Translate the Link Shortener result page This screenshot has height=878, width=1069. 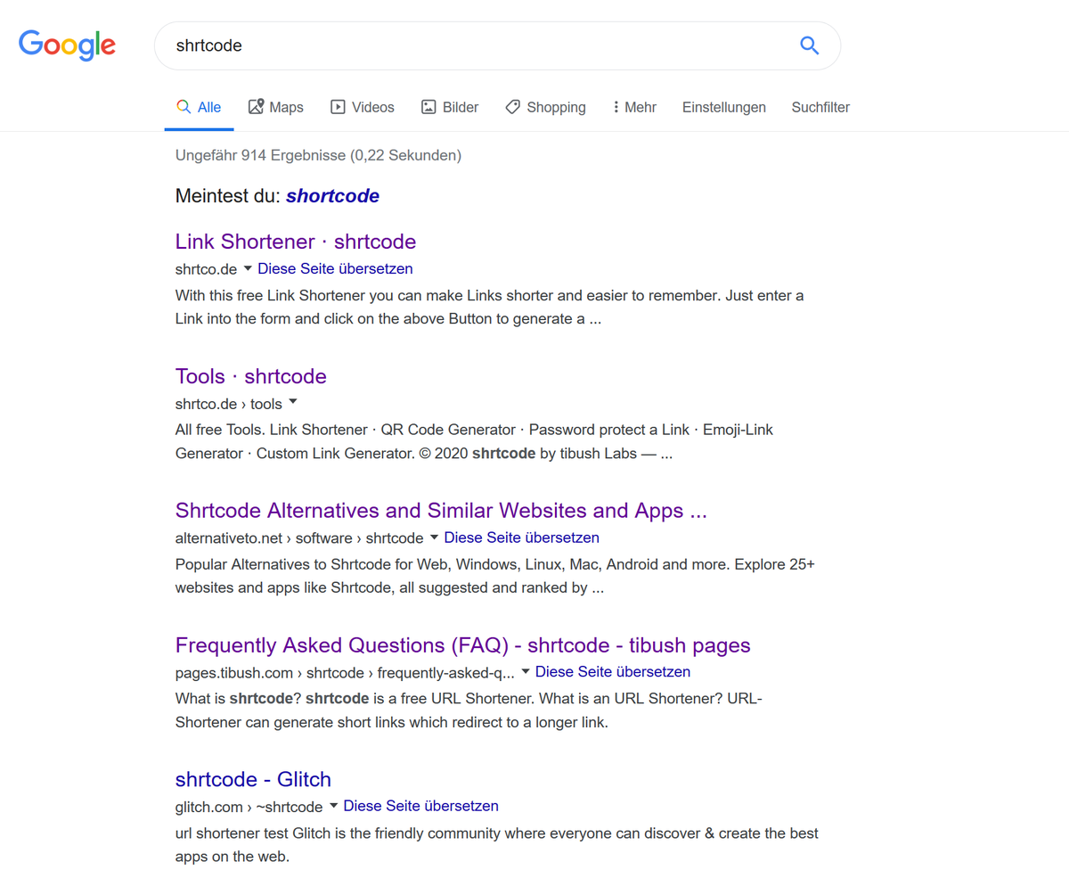pyautogui.click(x=335, y=268)
